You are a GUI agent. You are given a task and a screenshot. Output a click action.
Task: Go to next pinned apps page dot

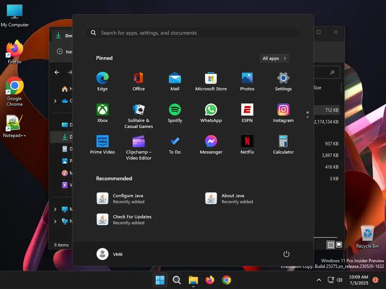(x=308, y=117)
